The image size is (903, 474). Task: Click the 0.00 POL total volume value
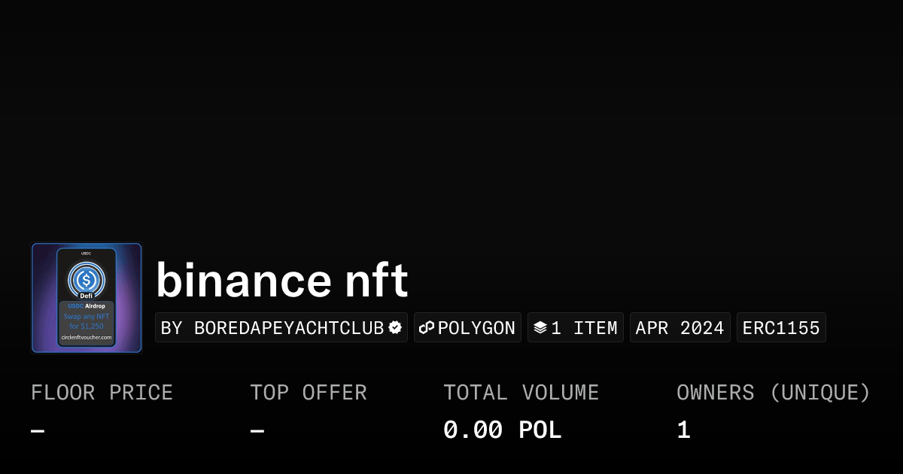pos(502,429)
